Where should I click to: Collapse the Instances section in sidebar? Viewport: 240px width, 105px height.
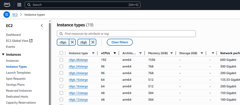tap(3, 54)
